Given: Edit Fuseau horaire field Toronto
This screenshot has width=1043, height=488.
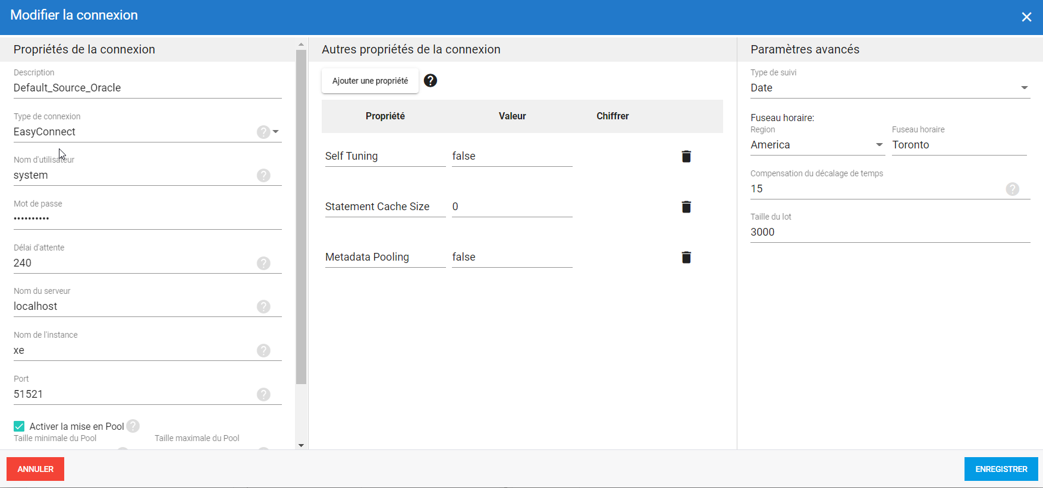Looking at the screenshot, I should click(959, 145).
